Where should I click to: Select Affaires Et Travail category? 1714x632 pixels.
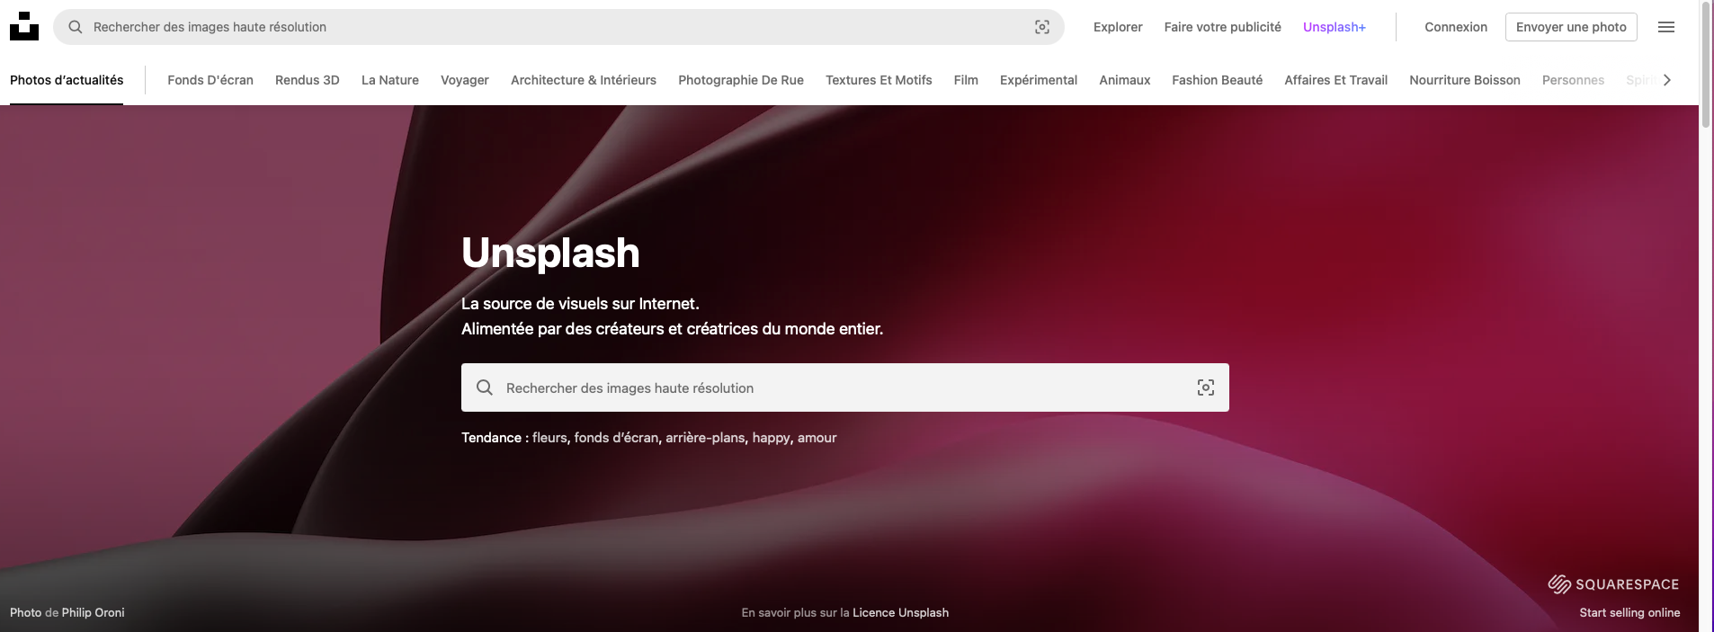pyautogui.click(x=1336, y=80)
